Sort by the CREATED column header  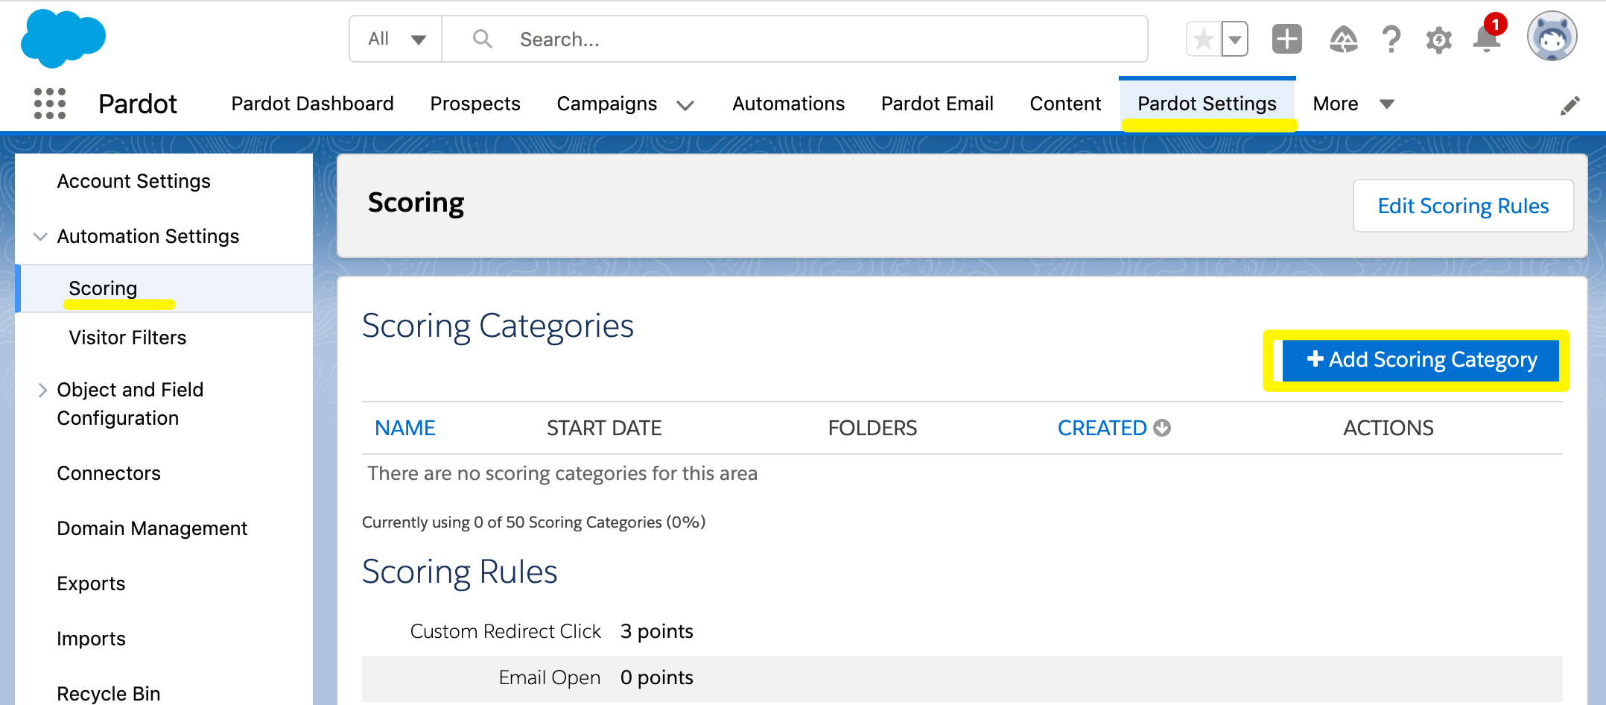pos(1102,428)
